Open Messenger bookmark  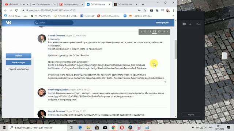click(87, 16)
